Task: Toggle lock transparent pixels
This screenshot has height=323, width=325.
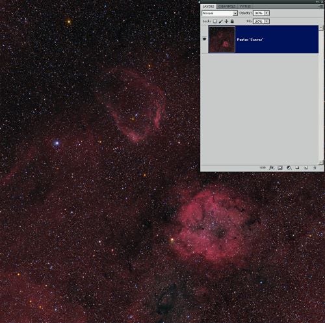Action: pyautogui.click(x=214, y=21)
